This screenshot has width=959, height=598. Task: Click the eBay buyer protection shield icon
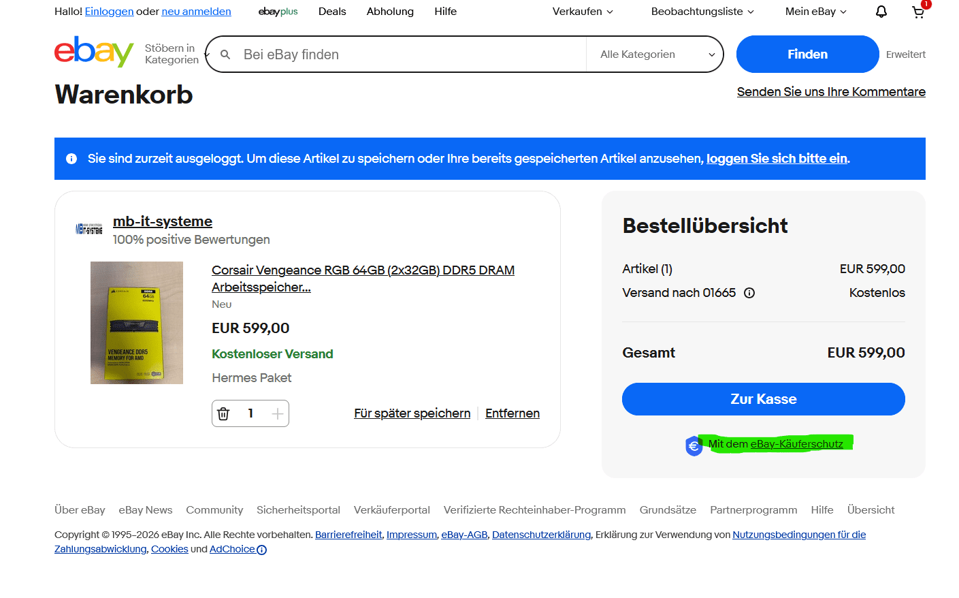(x=694, y=445)
